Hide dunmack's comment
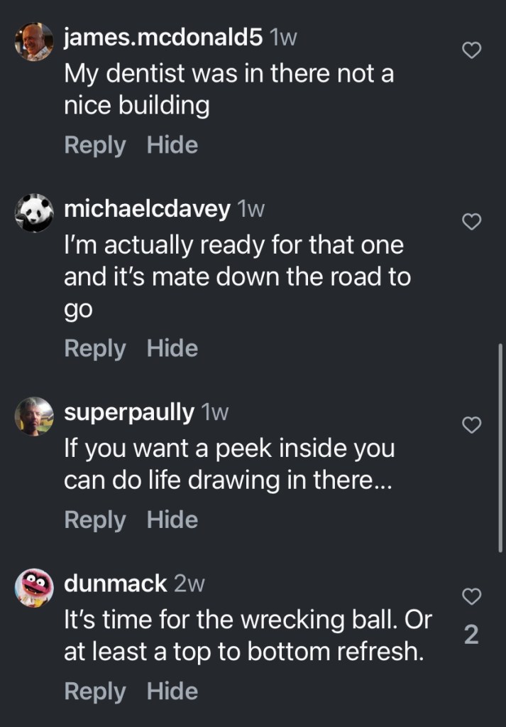The height and width of the screenshot is (727, 506). point(172,691)
